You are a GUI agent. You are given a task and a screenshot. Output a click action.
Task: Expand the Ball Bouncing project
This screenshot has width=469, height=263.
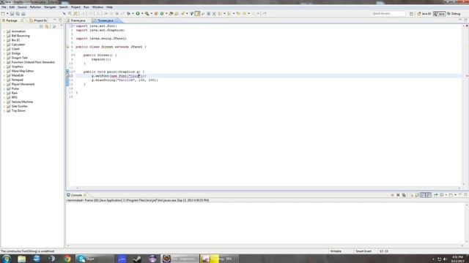(4, 36)
